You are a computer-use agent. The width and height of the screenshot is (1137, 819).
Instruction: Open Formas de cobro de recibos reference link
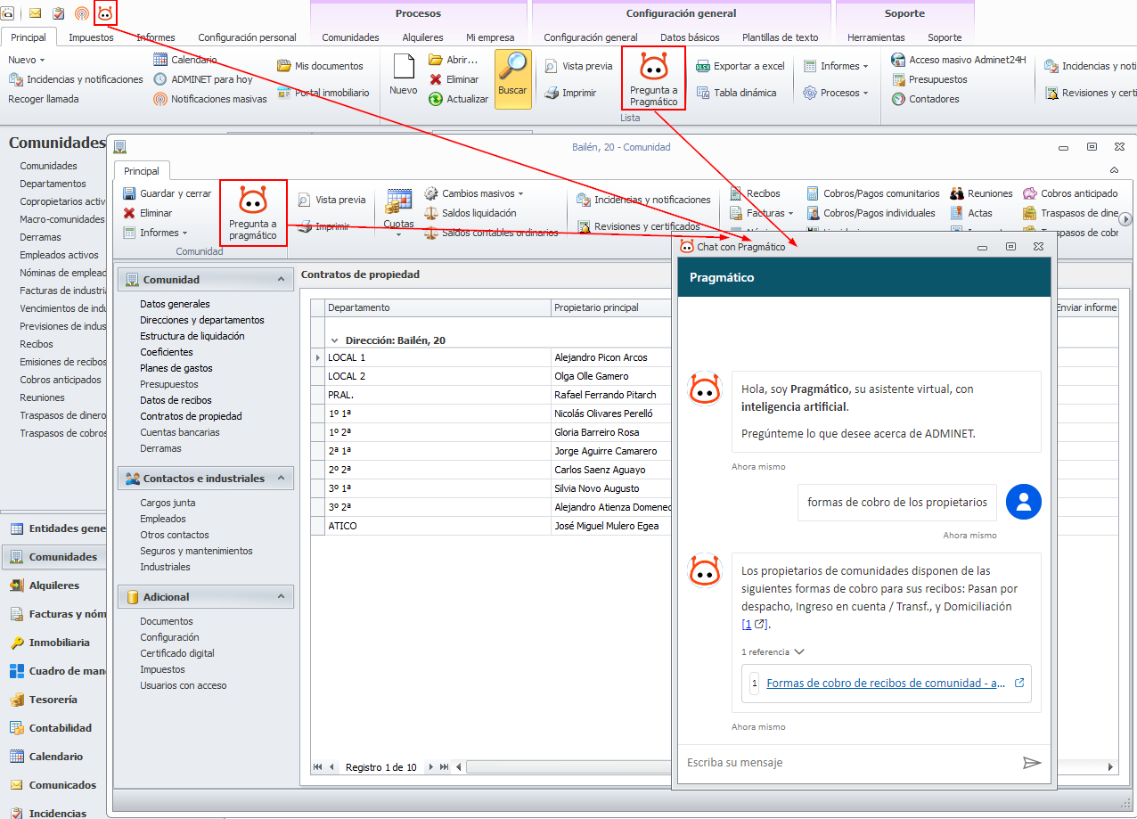click(886, 684)
